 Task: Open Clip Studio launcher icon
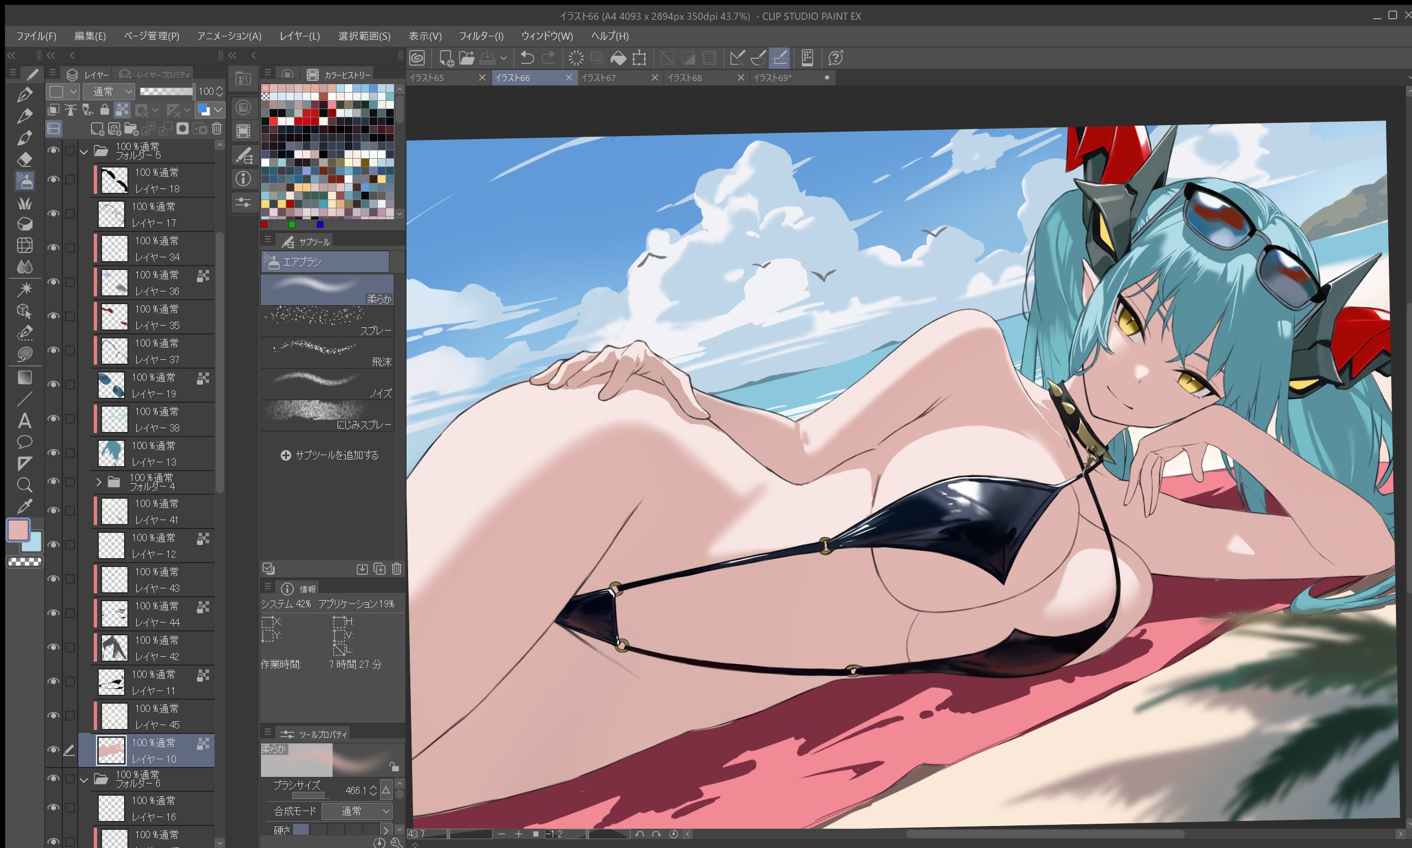tap(418, 58)
